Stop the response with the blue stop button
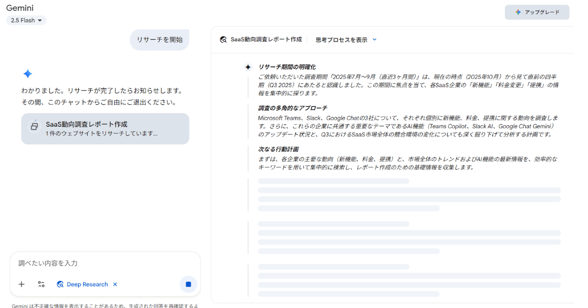The image size is (588, 308). point(188,284)
